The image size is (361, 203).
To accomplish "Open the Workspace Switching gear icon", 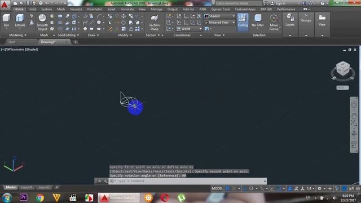I will click(x=319, y=188).
